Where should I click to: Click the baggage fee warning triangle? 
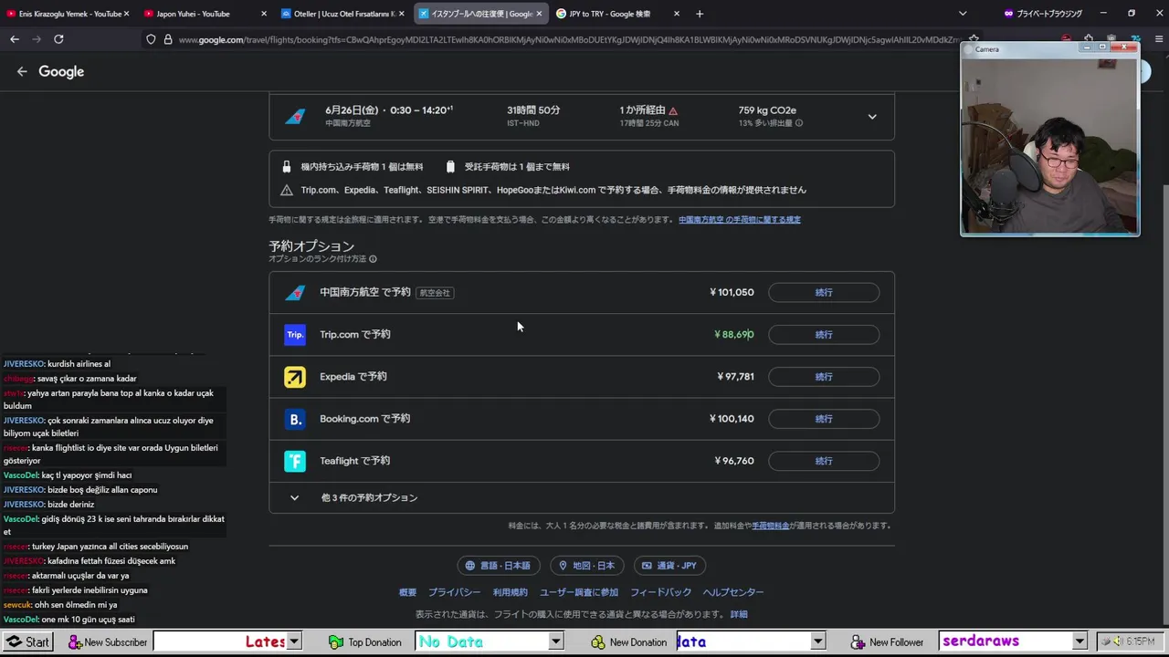pos(287,190)
